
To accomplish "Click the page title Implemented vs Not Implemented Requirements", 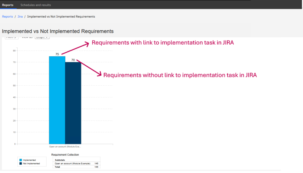I will tap(58, 31).
